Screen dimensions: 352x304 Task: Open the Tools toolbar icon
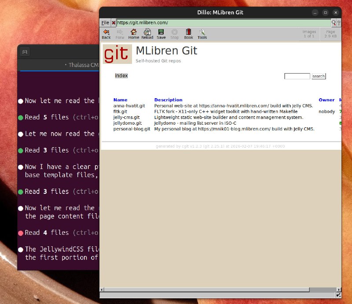point(202,33)
